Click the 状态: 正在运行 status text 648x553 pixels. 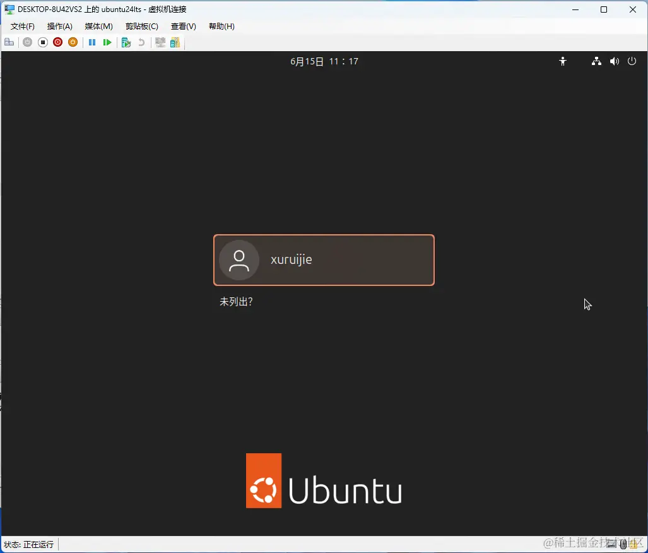pos(28,544)
